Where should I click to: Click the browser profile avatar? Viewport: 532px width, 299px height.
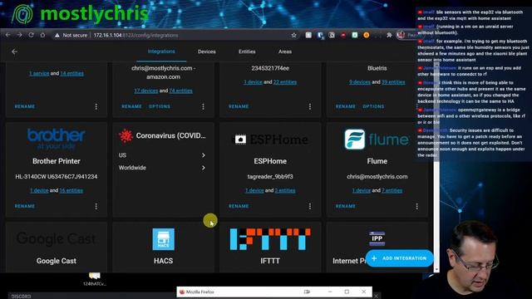(x=401, y=35)
